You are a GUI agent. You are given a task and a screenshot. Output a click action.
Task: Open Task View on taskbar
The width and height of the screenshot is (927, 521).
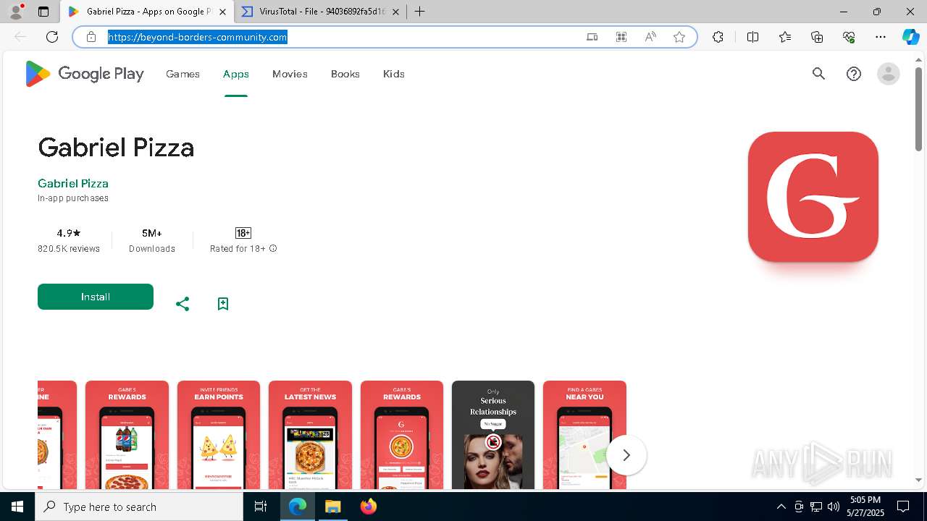(x=261, y=507)
